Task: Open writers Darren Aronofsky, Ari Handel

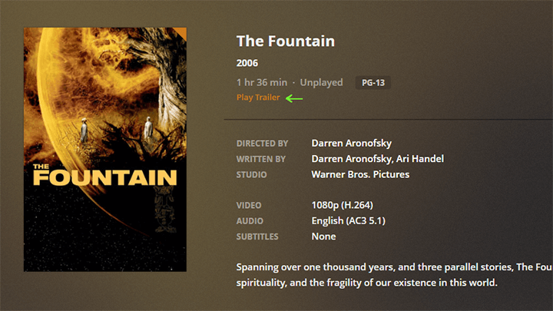Action: tap(377, 159)
